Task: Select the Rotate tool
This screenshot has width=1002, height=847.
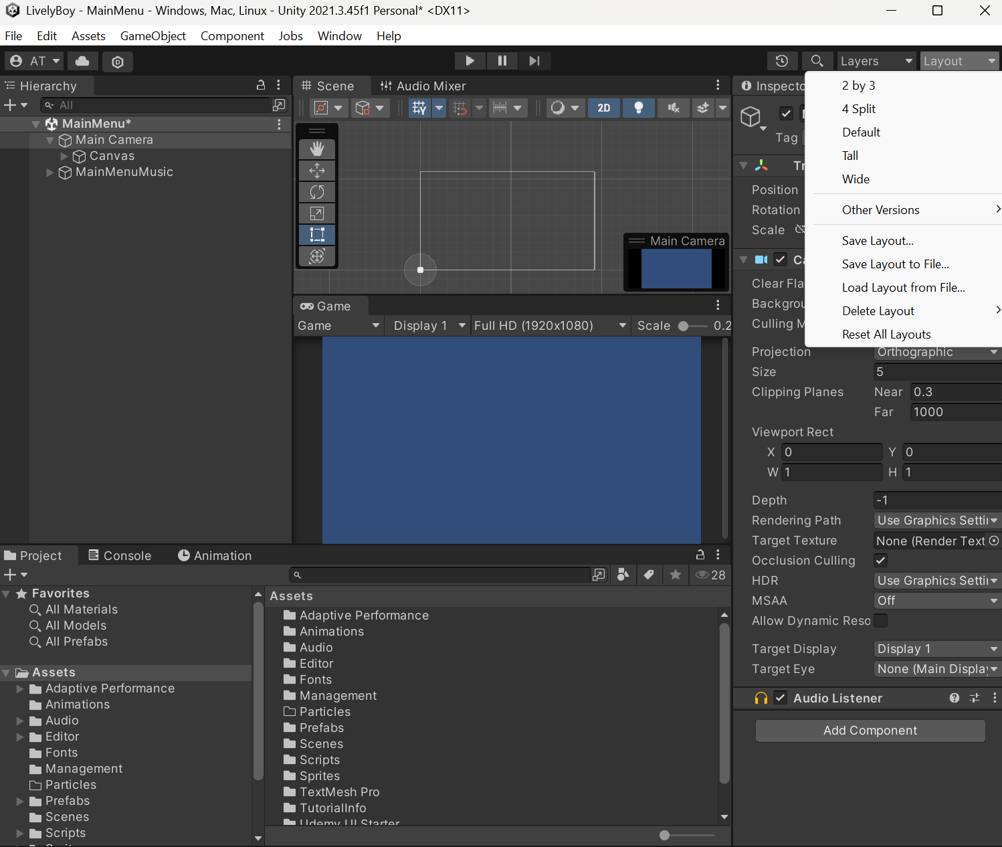Action: point(317,192)
